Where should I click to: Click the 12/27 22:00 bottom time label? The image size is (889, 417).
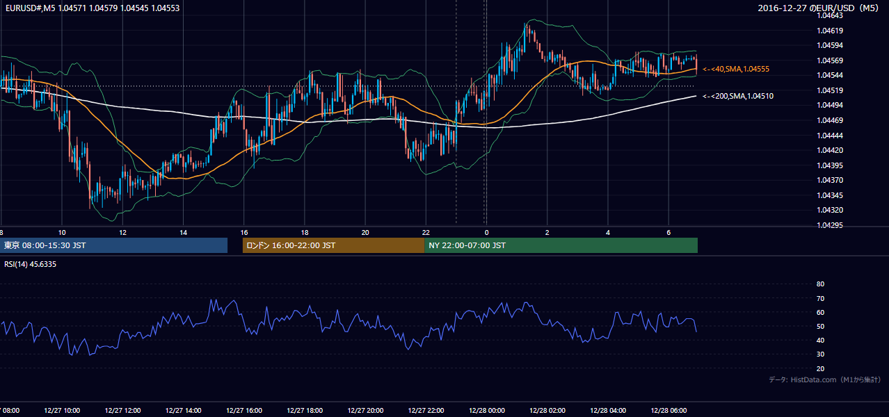(426, 411)
